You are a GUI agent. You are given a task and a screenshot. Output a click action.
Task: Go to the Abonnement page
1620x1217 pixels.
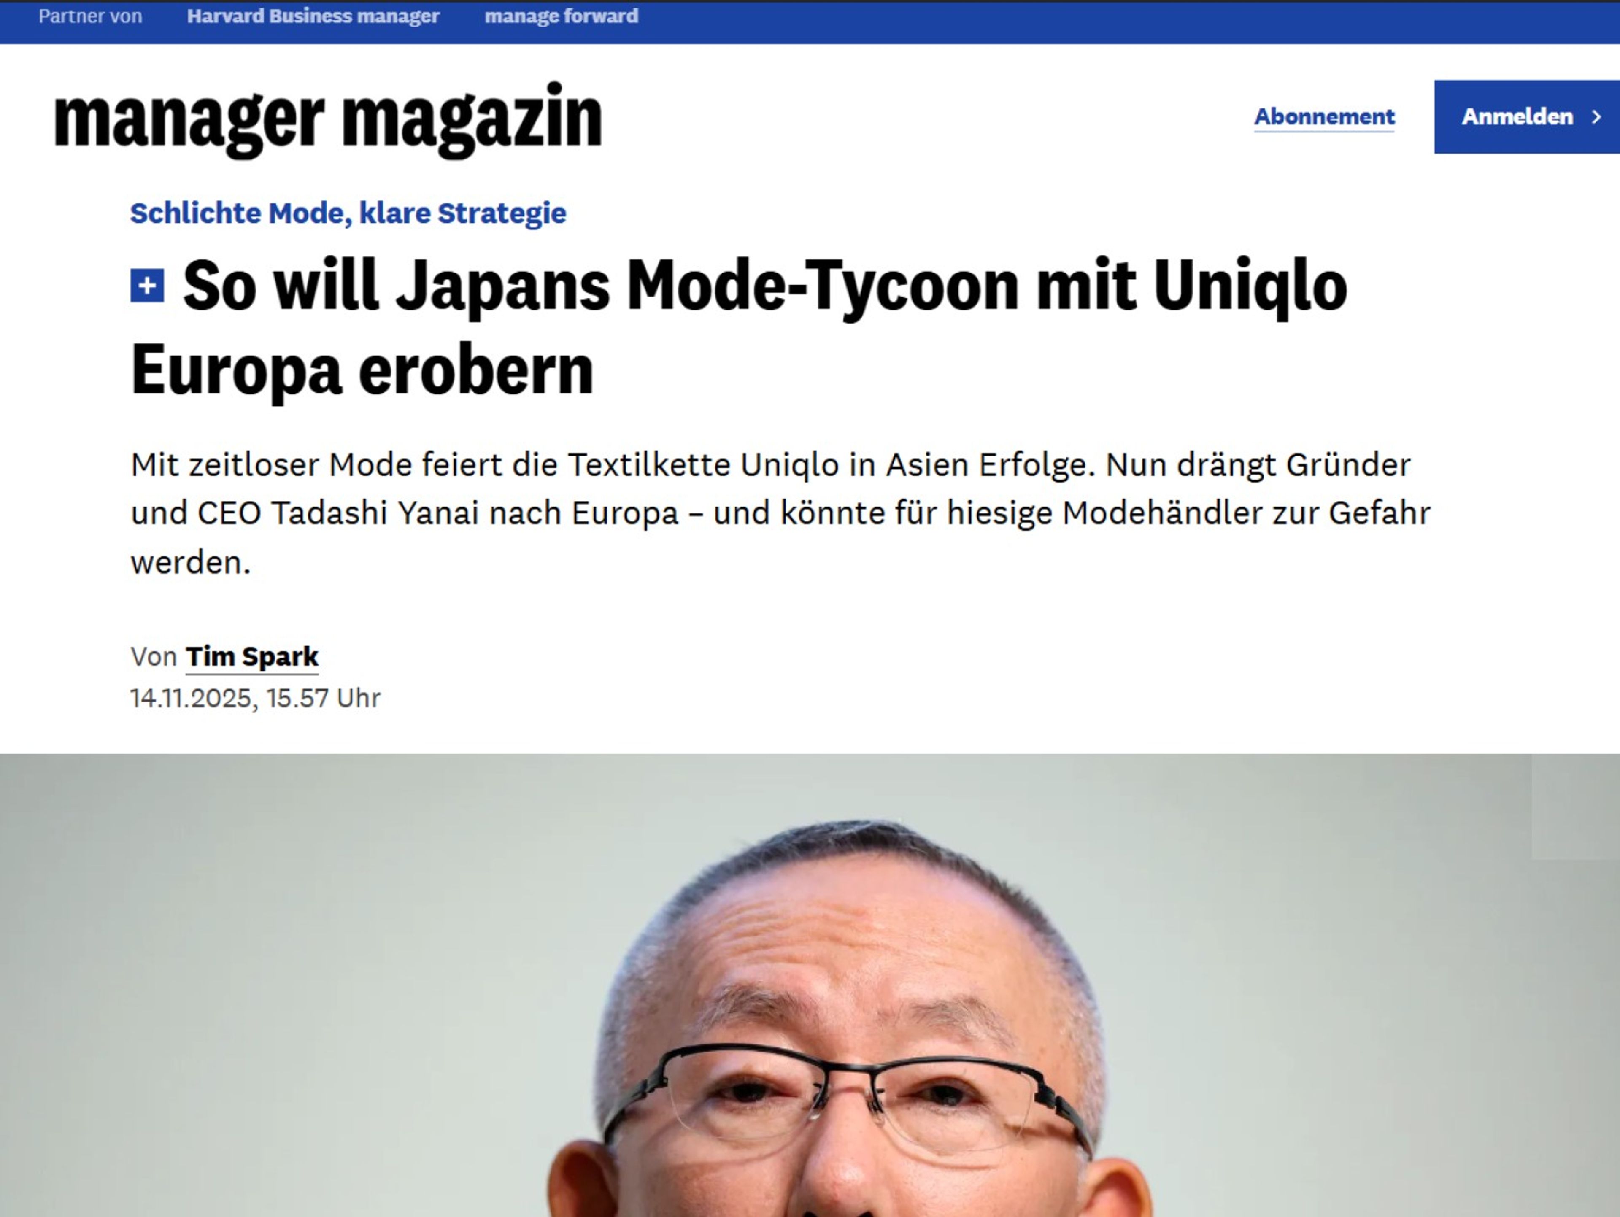point(1324,117)
